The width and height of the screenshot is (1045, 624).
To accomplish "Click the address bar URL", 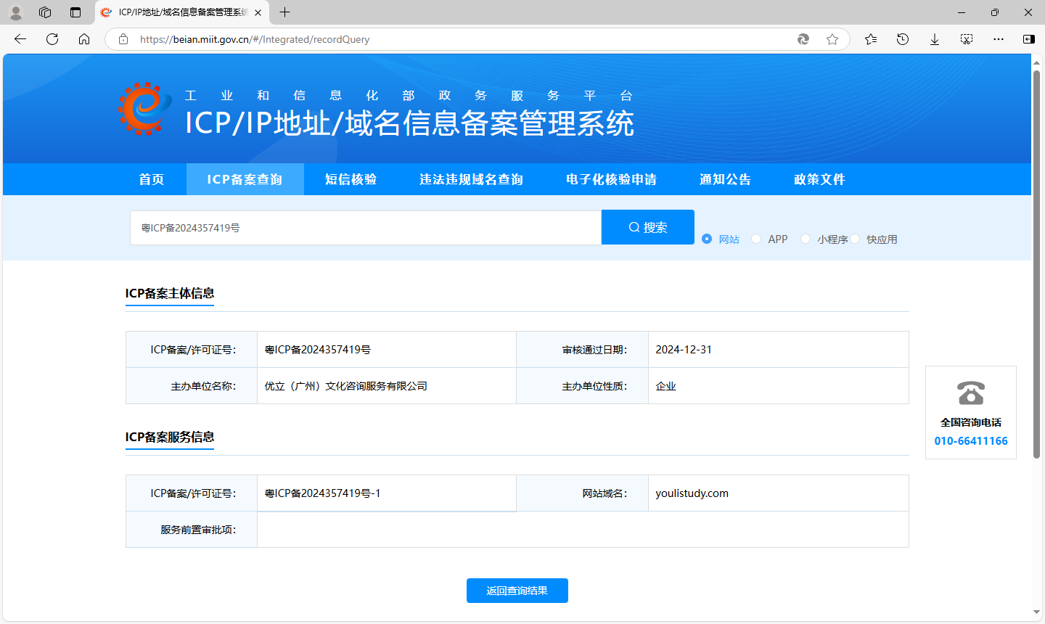I will pos(255,39).
